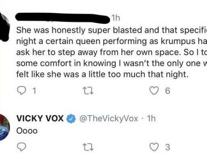Open the @TheVickyVox handle link
The width and height of the screenshot is (207, 153).
pos(108,119)
